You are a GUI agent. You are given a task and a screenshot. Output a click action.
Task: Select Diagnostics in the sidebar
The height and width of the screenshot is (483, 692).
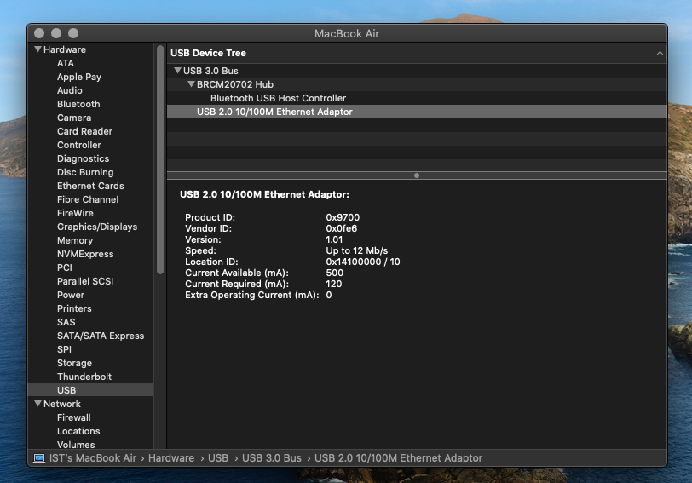coord(83,158)
